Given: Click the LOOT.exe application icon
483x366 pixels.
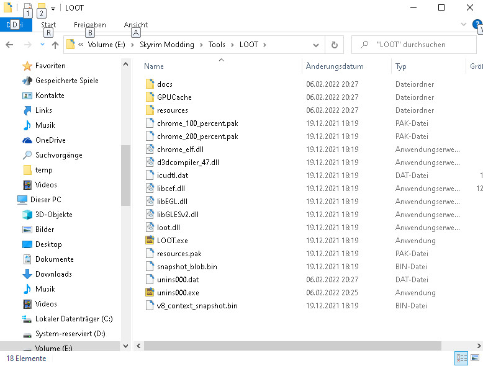Looking at the screenshot, I should pos(150,241).
